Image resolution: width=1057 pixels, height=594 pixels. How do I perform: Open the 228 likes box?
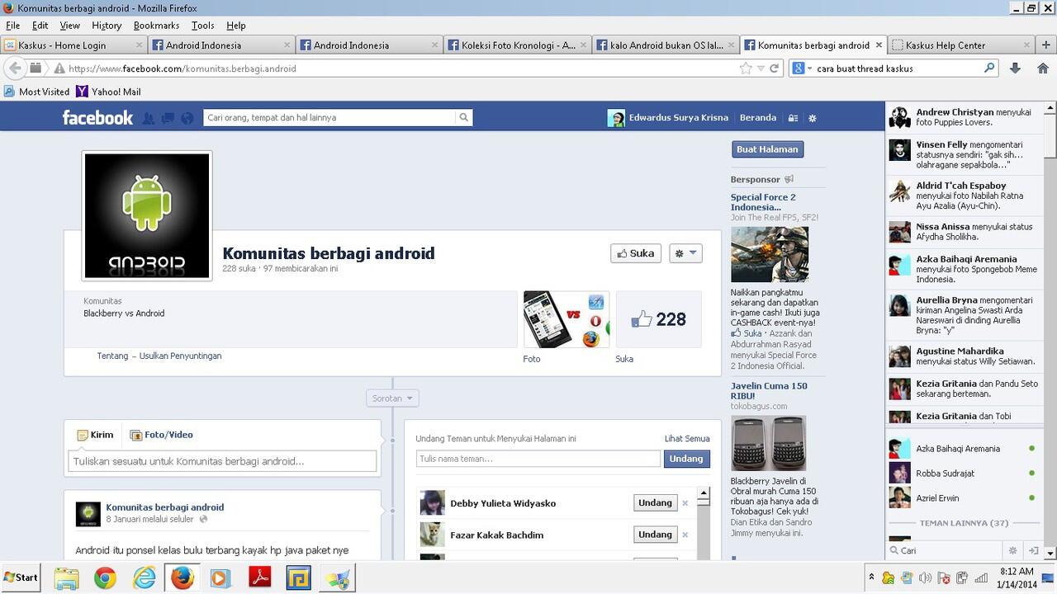point(659,319)
